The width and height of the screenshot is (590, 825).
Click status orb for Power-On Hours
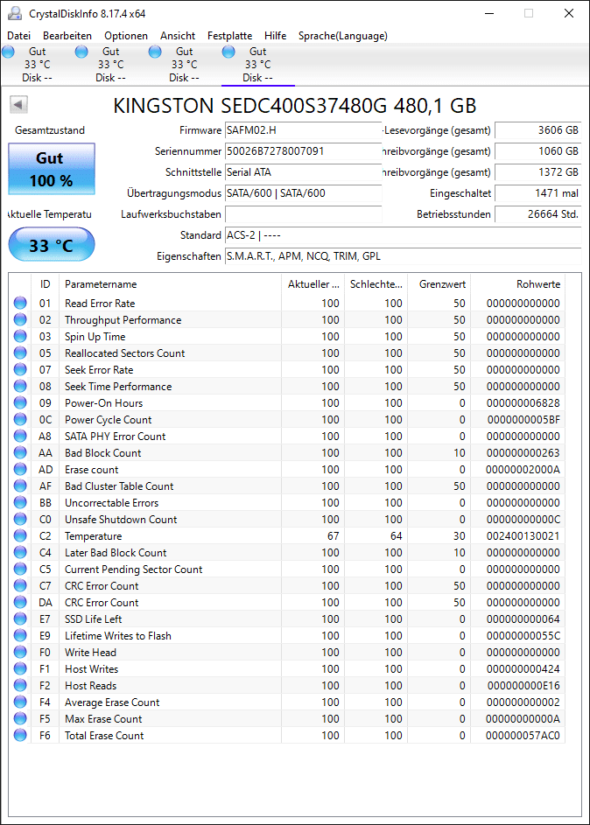pyautogui.click(x=20, y=402)
